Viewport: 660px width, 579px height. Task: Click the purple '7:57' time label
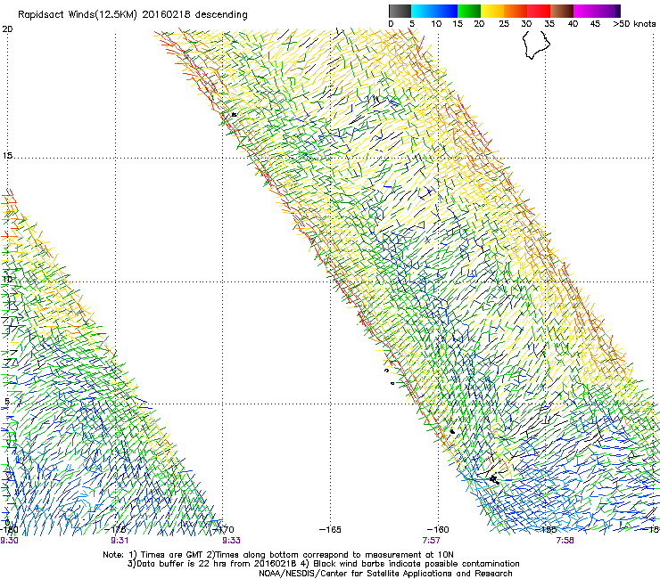coord(431,541)
